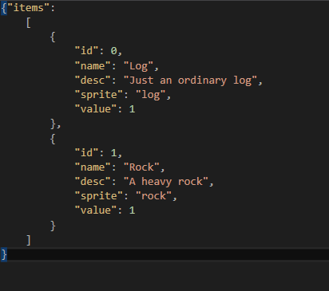Click the value 1 in Log object
Screen dimensions: 329x291
click(x=132, y=109)
